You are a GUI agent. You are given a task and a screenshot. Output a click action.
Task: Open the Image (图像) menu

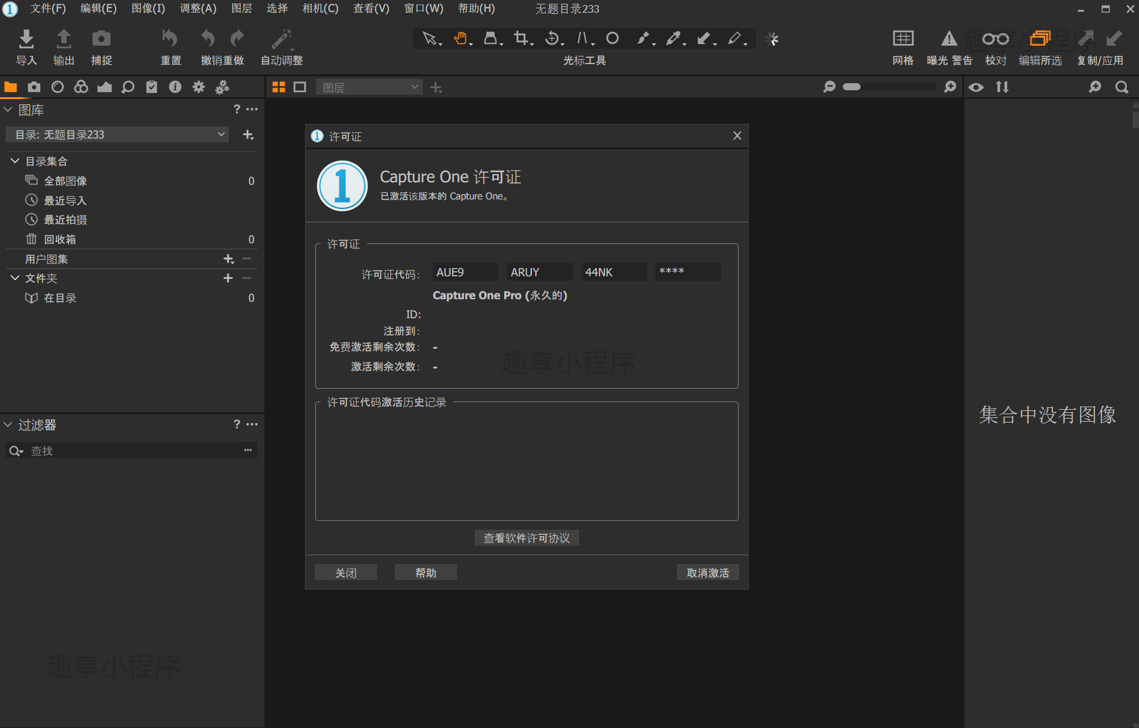148,8
